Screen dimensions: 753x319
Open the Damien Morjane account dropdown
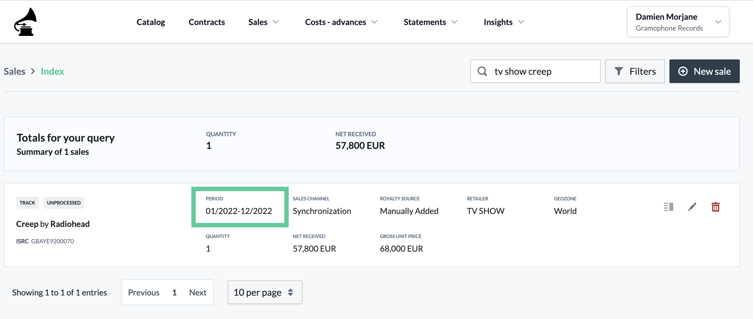[678, 22]
